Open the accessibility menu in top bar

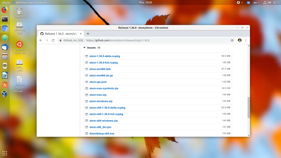tap(240, 2)
